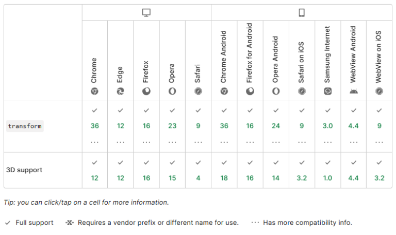The image size is (396, 235).
Task: Expand transform Opera Android 24 cell
Action: [276, 126]
